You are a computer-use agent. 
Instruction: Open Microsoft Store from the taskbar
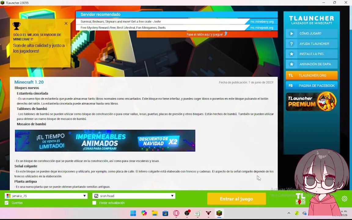(x=165, y=213)
